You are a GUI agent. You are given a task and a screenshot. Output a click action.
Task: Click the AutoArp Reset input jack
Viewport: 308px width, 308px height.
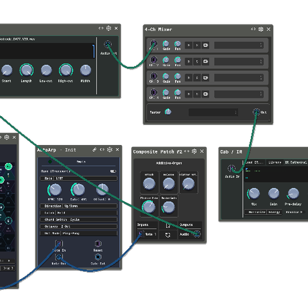coord(98,244)
